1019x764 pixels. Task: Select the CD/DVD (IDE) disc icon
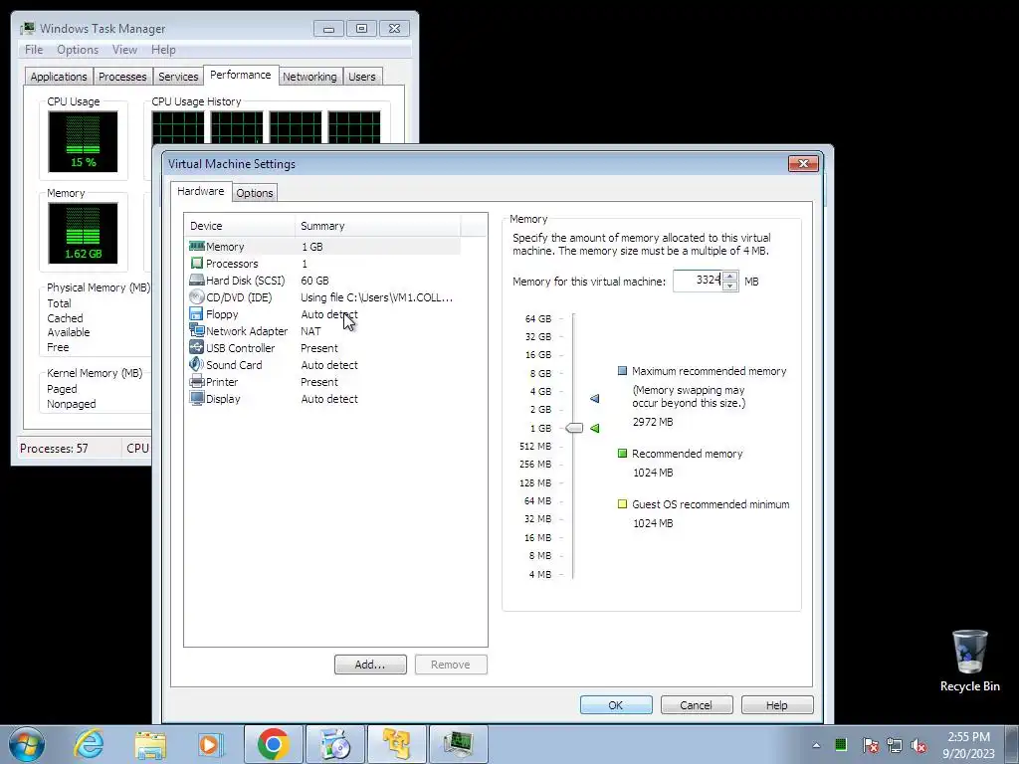coord(196,296)
